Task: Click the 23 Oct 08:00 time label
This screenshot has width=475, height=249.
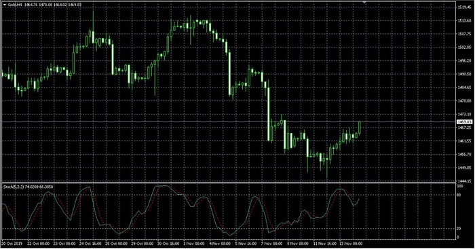Action: coord(64,244)
